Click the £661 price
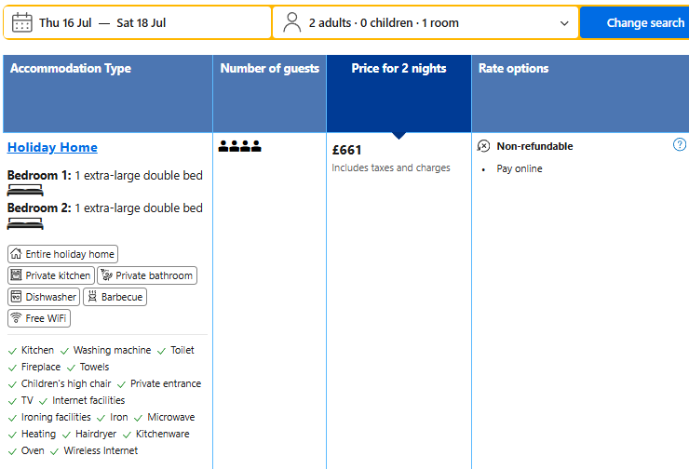The width and height of the screenshot is (689, 469). pos(346,150)
